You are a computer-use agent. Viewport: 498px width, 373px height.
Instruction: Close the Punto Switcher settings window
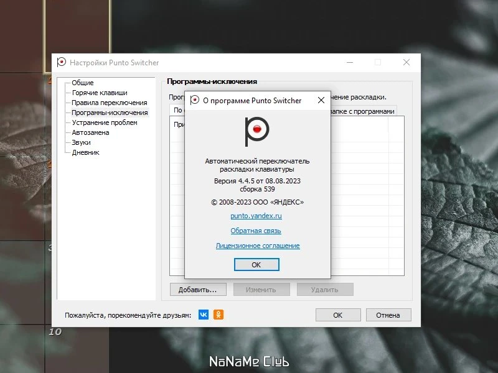(x=406, y=62)
